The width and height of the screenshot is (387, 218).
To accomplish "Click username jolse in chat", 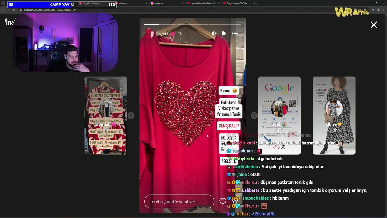I will click(242, 174).
